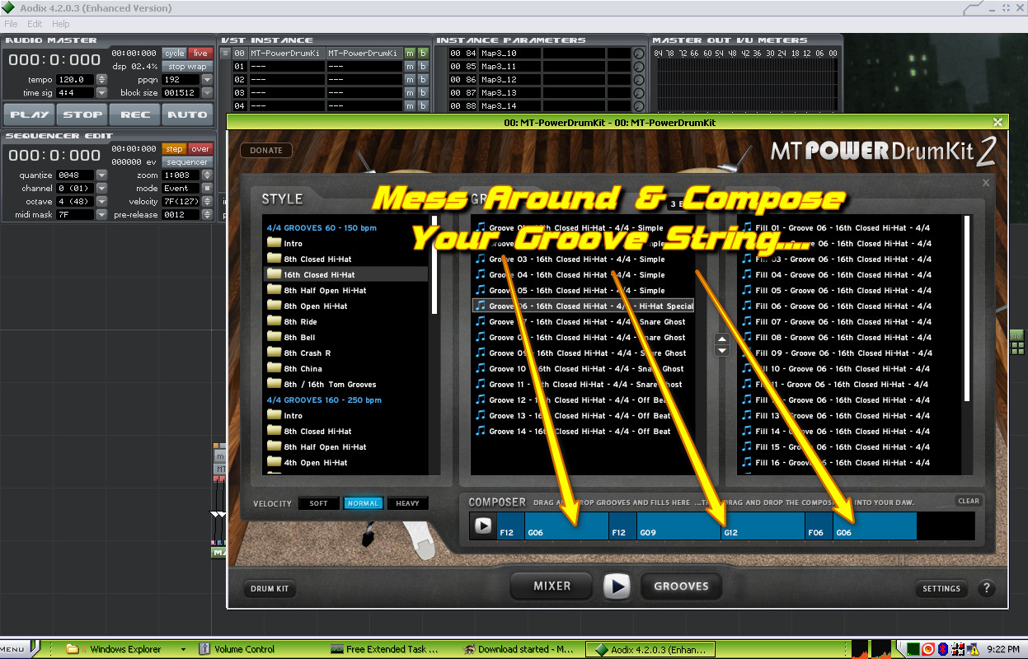Open the ppqn dropdown arrow
Image resolution: width=1028 pixels, height=659 pixels.
pyautogui.click(x=207, y=80)
